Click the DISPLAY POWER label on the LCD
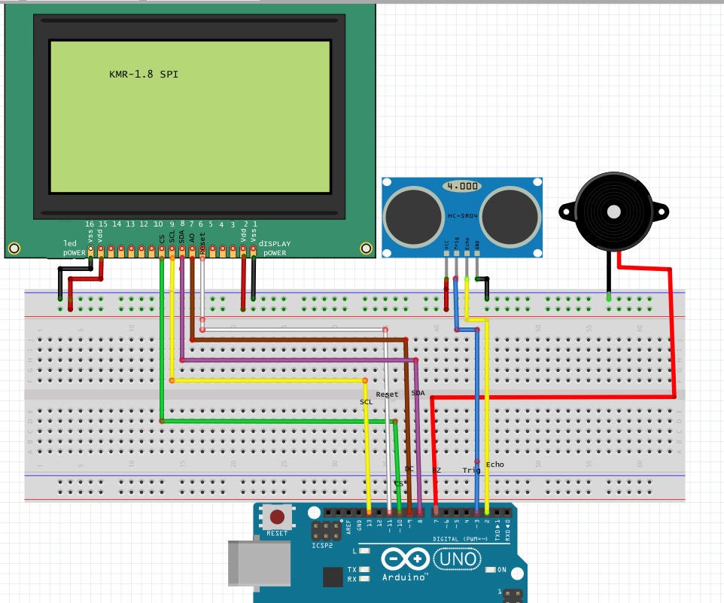The image size is (724, 603). [275, 248]
